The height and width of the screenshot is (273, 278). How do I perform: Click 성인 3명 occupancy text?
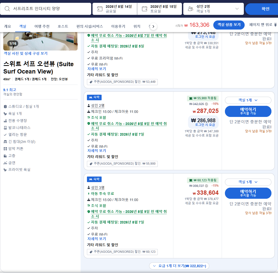click(x=98, y=188)
